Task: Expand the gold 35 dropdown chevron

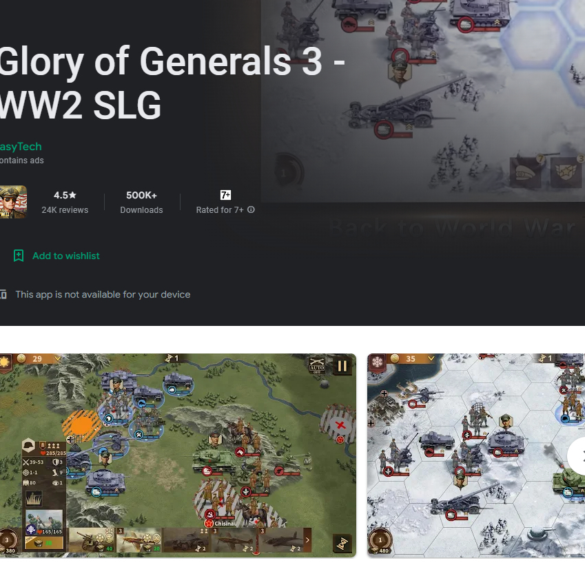Action: coord(431,358)
